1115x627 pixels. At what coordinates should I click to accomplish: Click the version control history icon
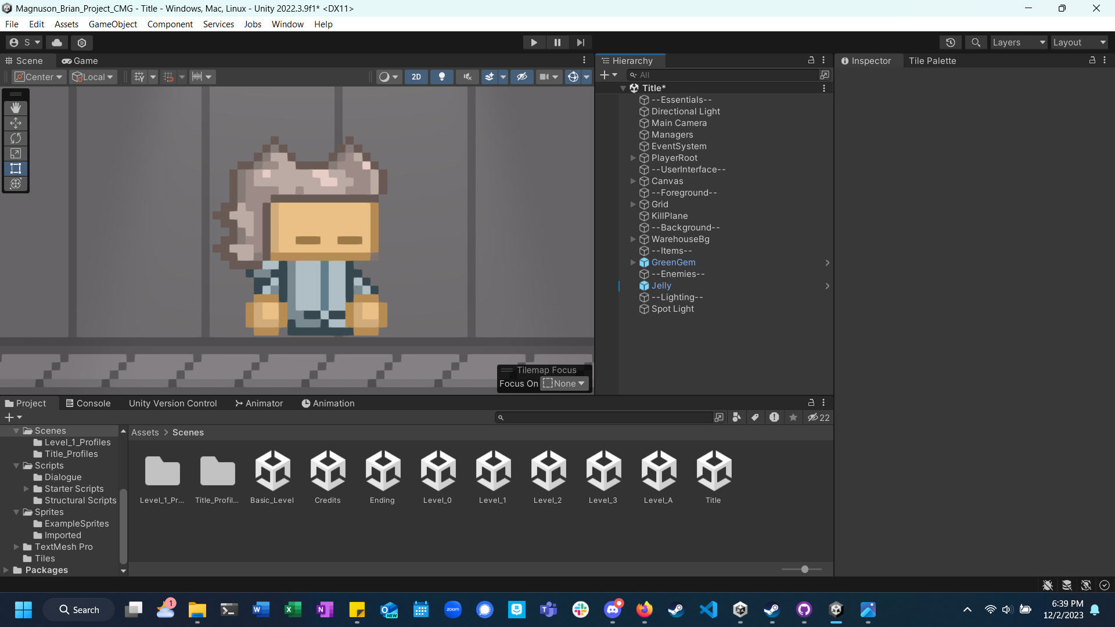pyautogui.click(x=951, y=42)
